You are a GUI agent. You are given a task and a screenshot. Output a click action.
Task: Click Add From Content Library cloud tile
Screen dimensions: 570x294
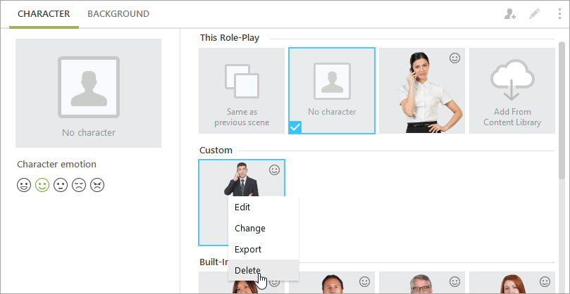(x=512, y=91)
